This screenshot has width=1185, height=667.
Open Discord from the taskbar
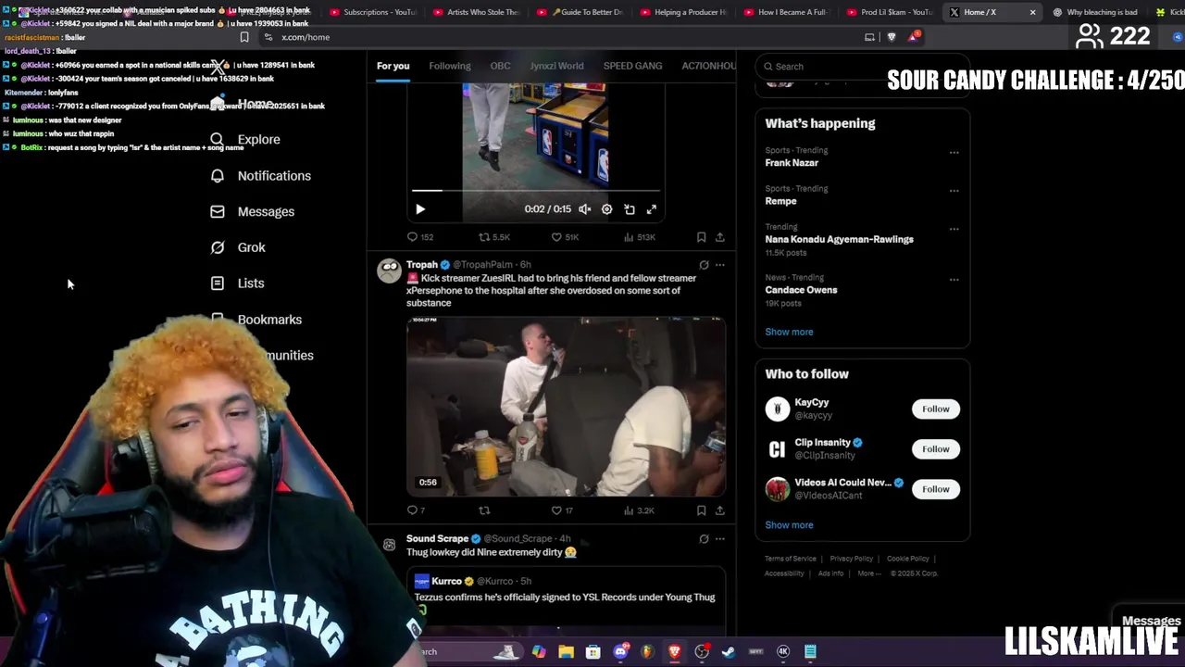click(620, 651)
